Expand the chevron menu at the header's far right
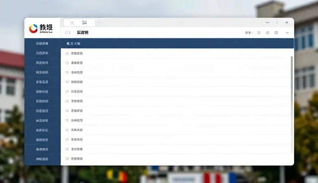The width and height of the screenshot is (318, 183). 287,33
